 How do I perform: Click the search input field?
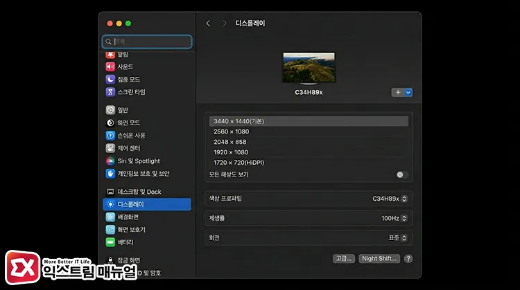[147, 42]
